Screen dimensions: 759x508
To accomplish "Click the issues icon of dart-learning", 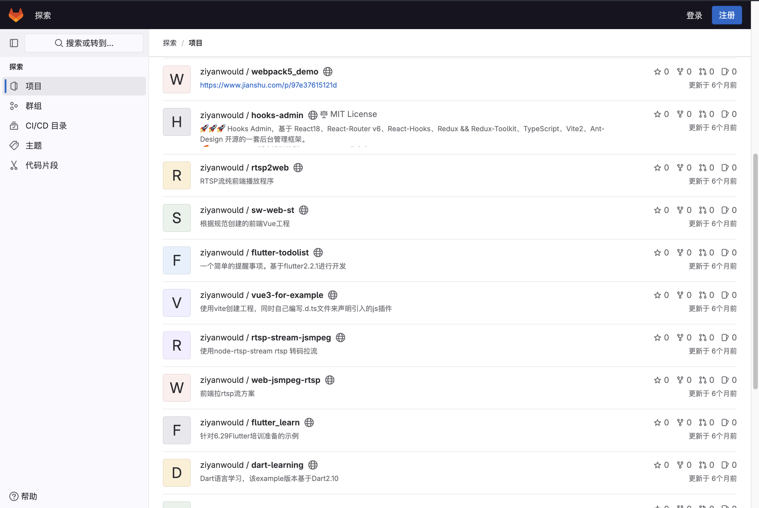I will pyautogui.click(x=725, y=465).
